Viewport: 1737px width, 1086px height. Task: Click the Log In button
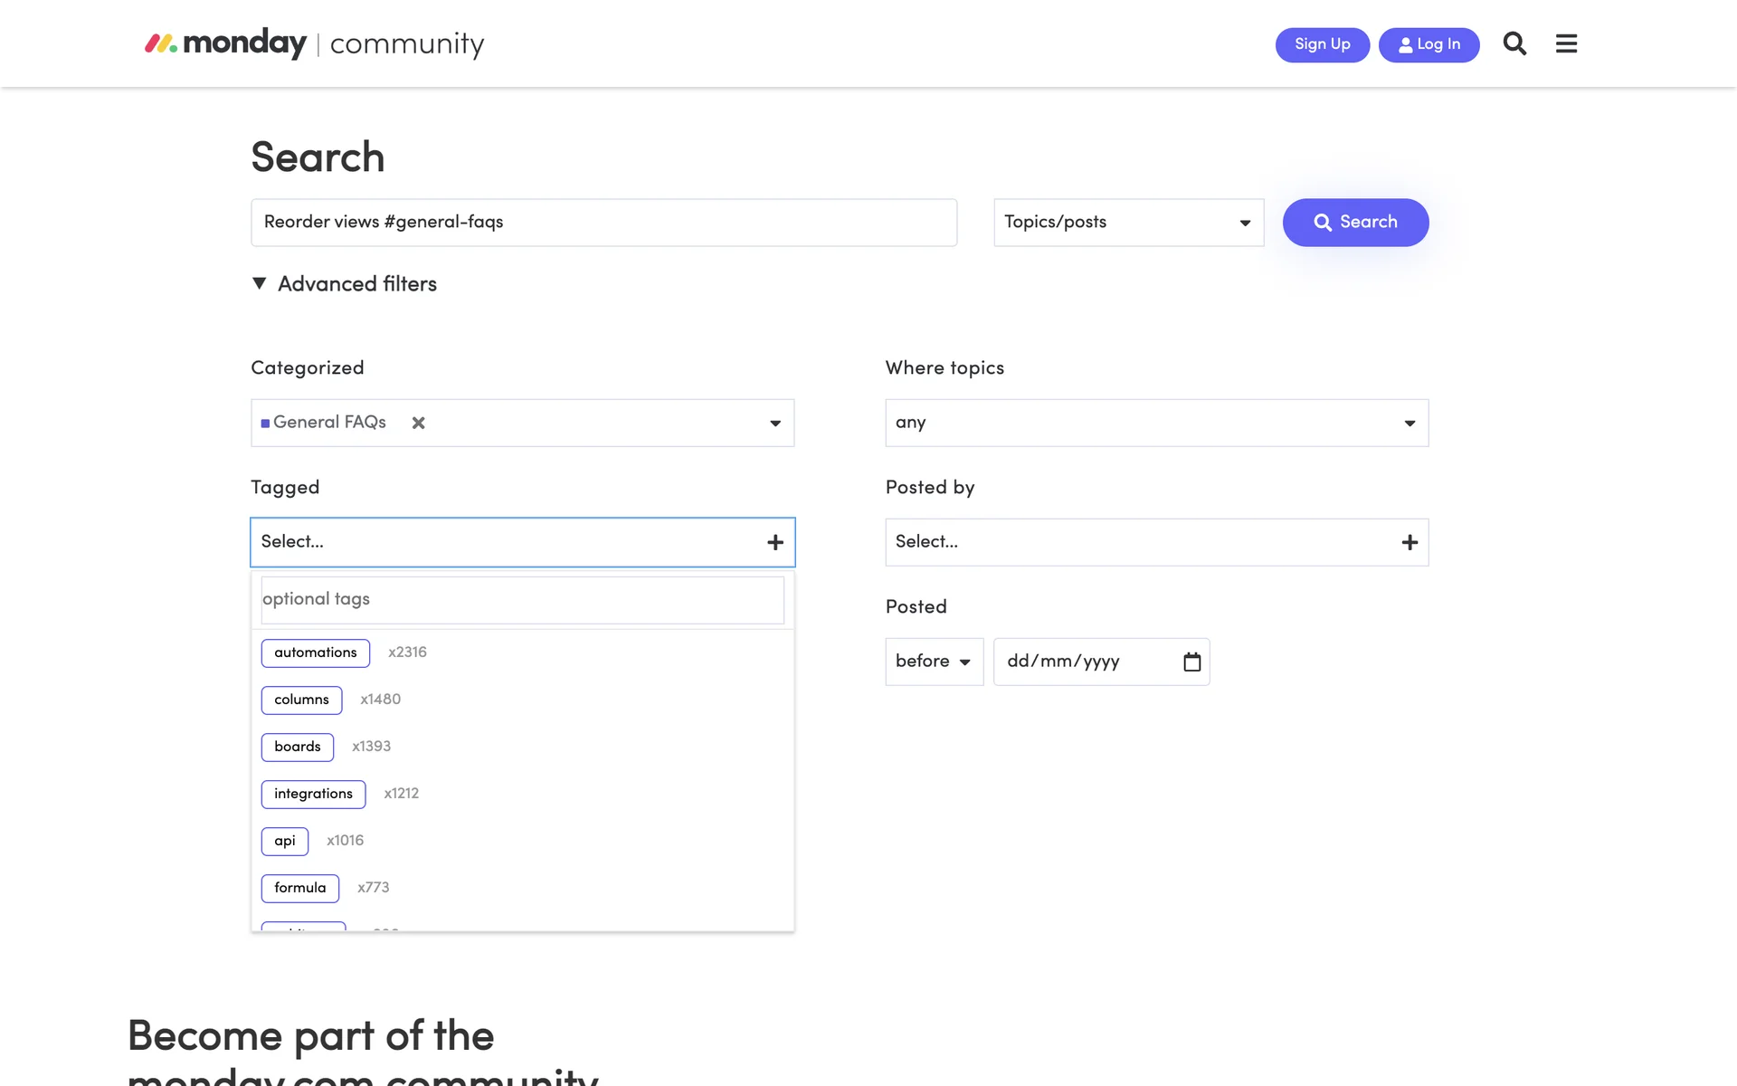1429,44
